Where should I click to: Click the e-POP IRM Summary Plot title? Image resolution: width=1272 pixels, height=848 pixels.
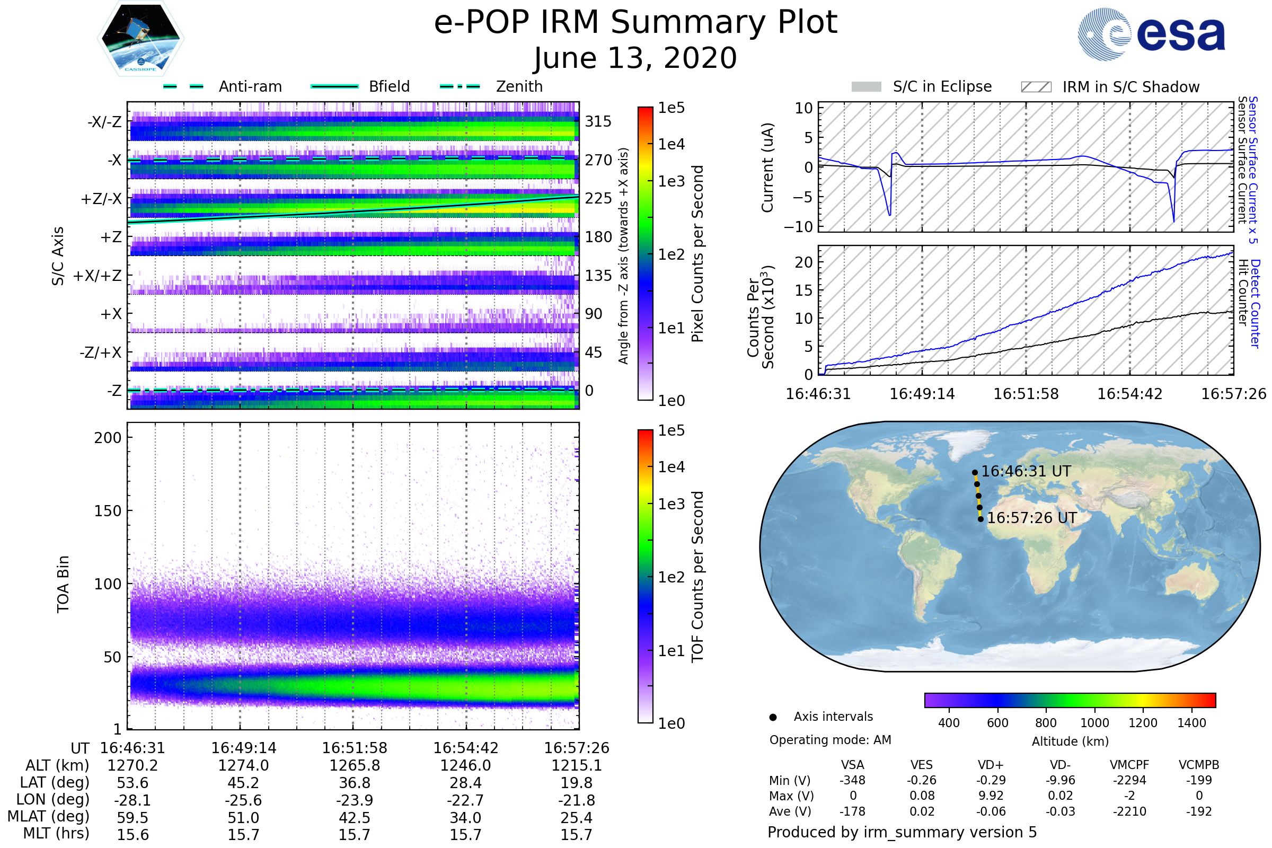click(635, 23)
